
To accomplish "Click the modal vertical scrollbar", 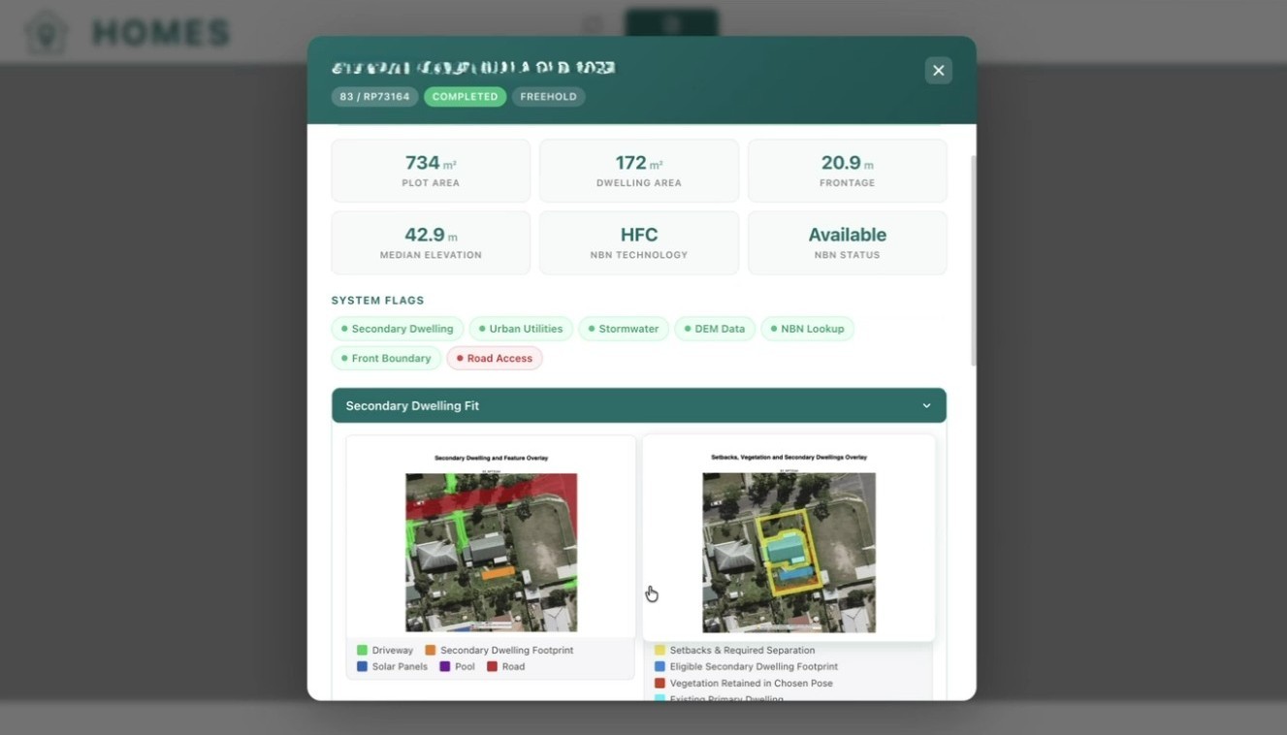I will 973,260.
